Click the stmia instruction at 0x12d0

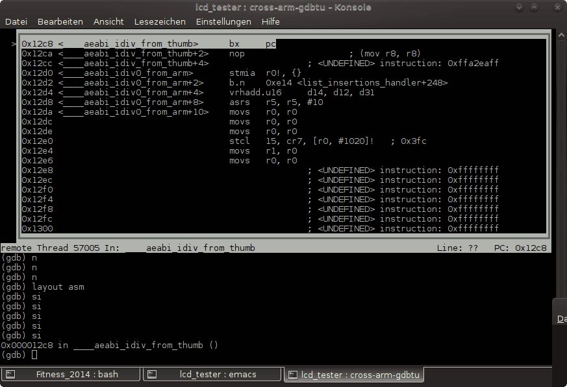tap(265, 73)
